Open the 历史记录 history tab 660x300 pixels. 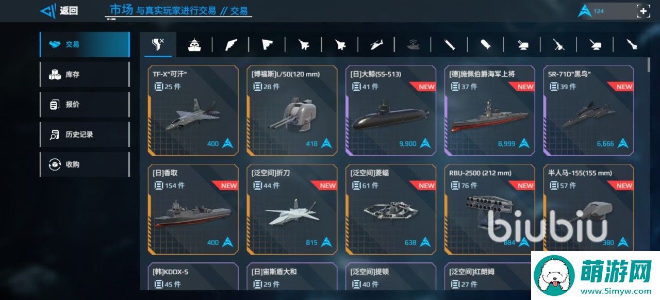[x=85, y=135]
